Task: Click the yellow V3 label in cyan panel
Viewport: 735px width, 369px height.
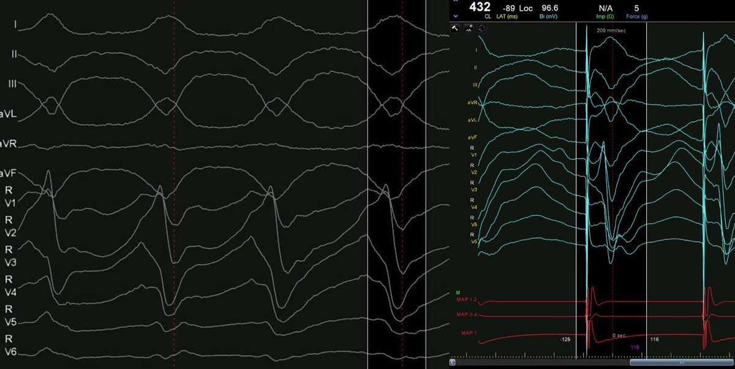Action: (x=473, y=190)
